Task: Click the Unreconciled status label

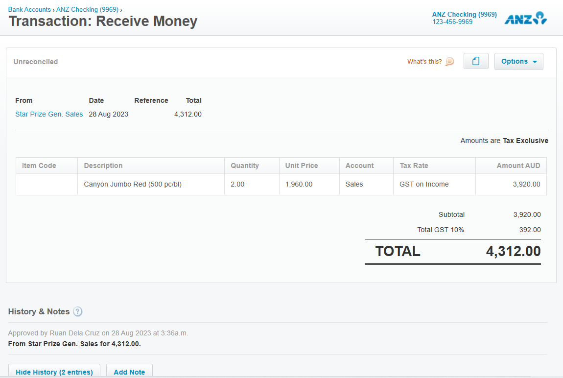Action: click(36, 62)
